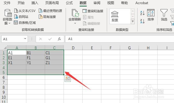The width and height of the screenshot is (174, 103).
Task: Click the cell containing E1
Action: coord(17,58)
